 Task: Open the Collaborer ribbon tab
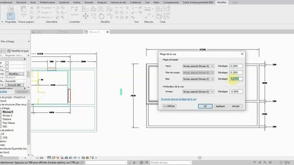pyautogui.click(x=136, y=2)
